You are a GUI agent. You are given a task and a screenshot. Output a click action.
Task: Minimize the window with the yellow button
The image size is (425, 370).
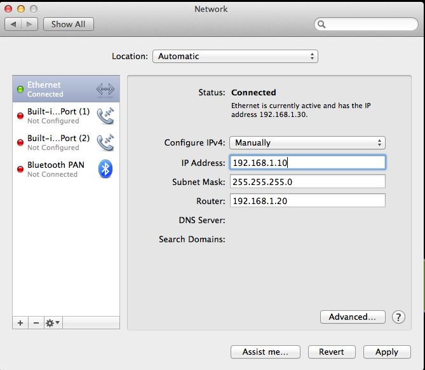(x=21, y=9)
